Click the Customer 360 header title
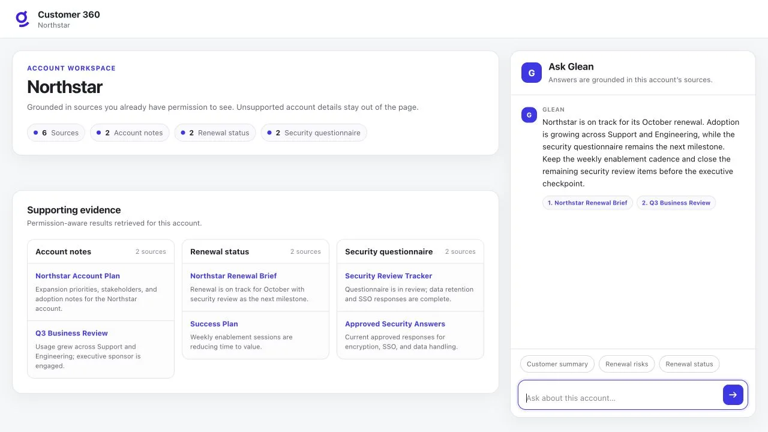The image size is (768, 432). click(69, 14)
